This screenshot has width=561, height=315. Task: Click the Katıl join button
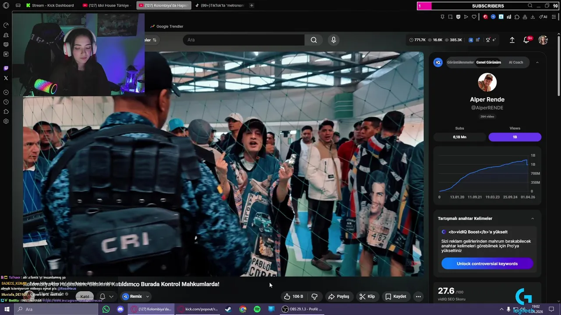(x=85, y=296)
